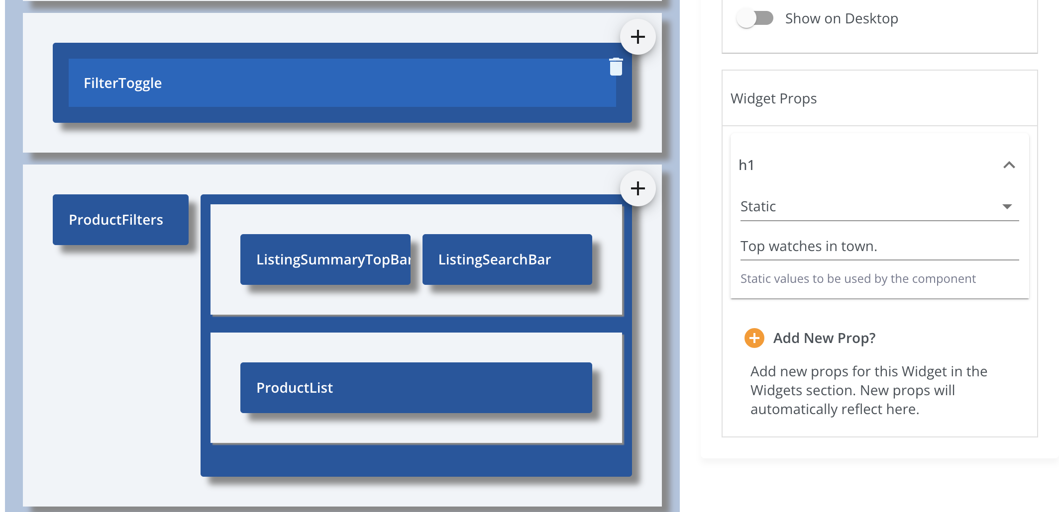
Task: Collapse the h1 prop panel chevron
Action: coord(1009,165)
